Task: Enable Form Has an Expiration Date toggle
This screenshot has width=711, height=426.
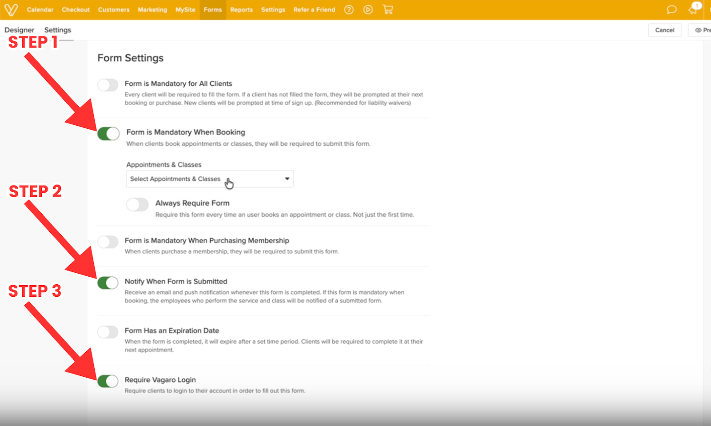Action: (x=108, y=332)
